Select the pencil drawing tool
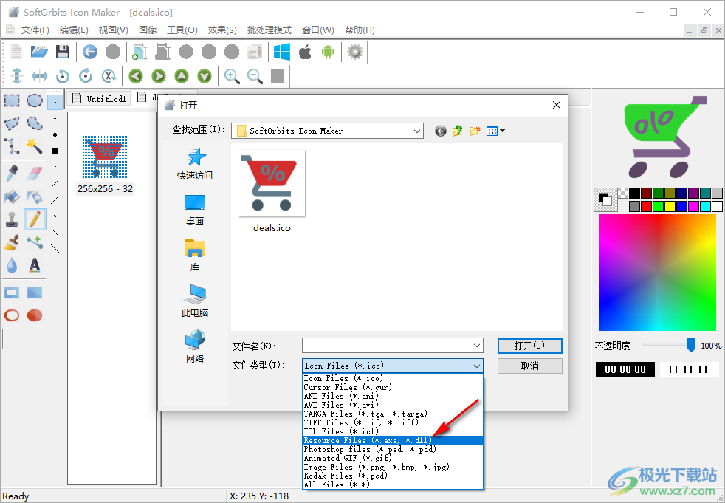 point(35,219)
